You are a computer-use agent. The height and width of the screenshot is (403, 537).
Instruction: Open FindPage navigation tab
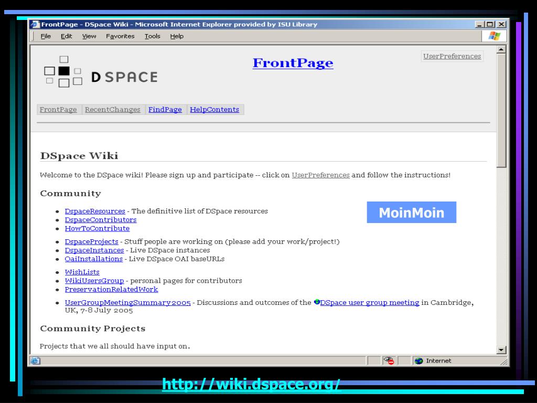point(165,110)
